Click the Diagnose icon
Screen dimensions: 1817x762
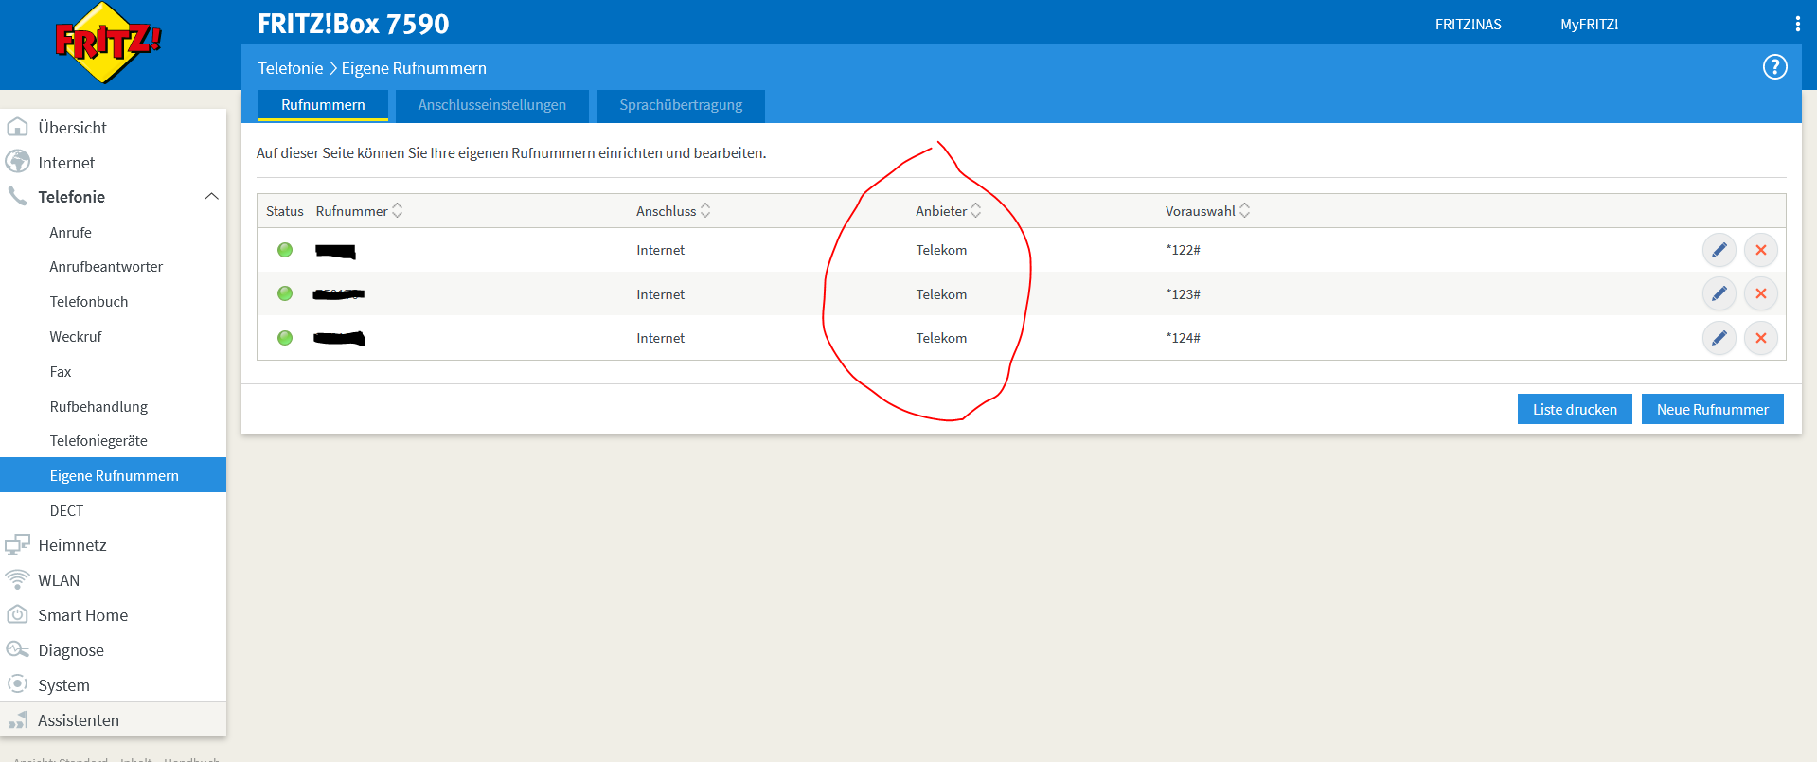click(17, 649)
